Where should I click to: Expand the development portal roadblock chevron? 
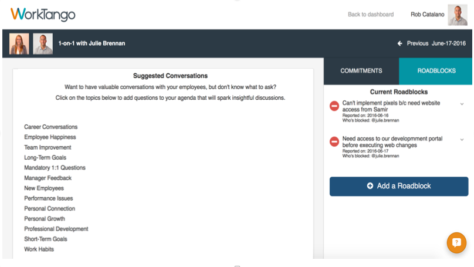tap(462, 140)
